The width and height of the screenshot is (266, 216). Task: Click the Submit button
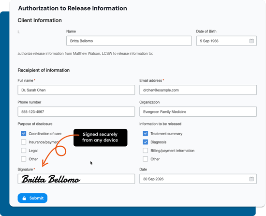coord(32,198)
